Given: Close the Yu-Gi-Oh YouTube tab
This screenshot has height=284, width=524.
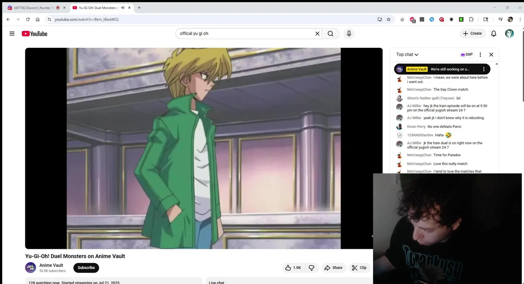Looking at the screenshot, I should 129,7.
